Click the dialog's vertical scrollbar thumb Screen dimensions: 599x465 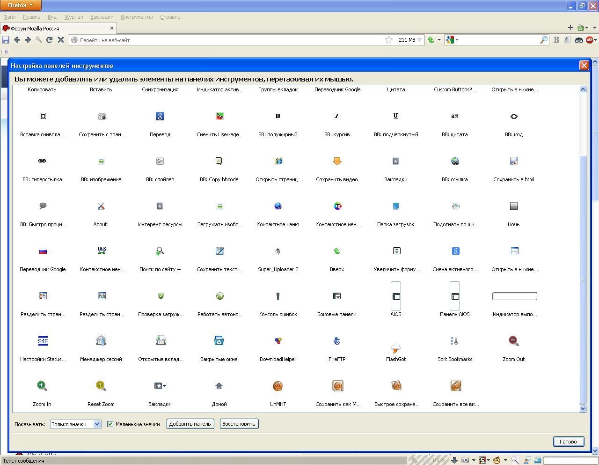click(583, 280)
